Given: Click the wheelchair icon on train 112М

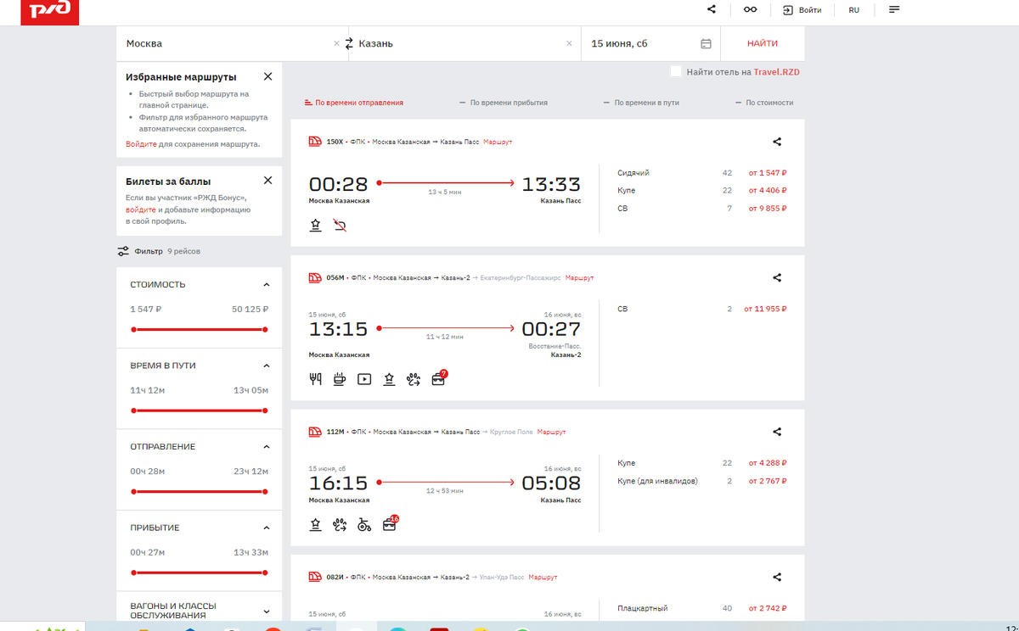Looking at the screenshot, I should click(x=364, y=524).
